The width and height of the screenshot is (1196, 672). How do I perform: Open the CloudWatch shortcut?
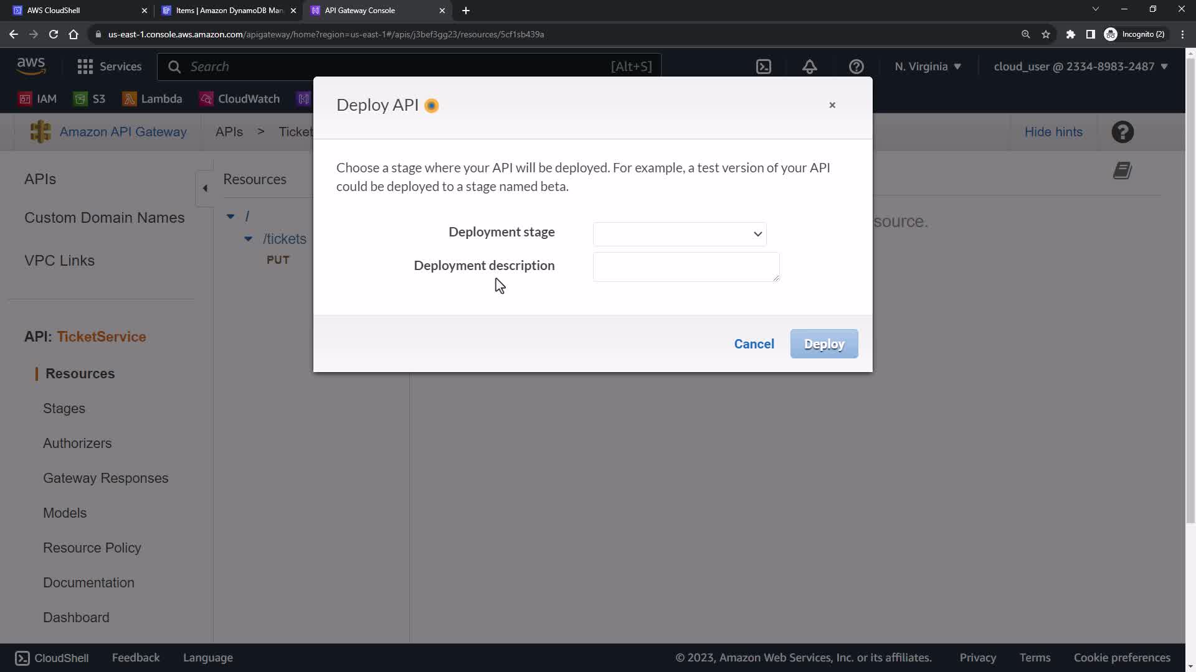click(240, 99)
